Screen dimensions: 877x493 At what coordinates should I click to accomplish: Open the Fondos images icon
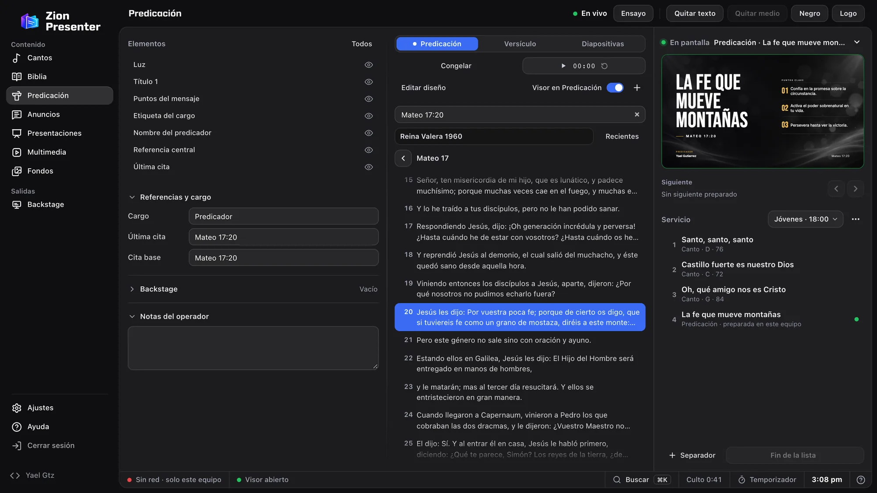coord(17,171)
